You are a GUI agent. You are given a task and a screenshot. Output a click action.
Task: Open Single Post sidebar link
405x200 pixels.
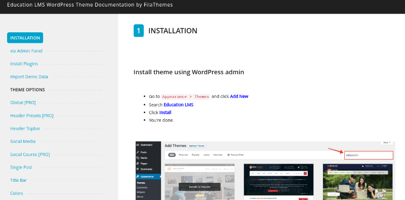[x=21, y=167]
